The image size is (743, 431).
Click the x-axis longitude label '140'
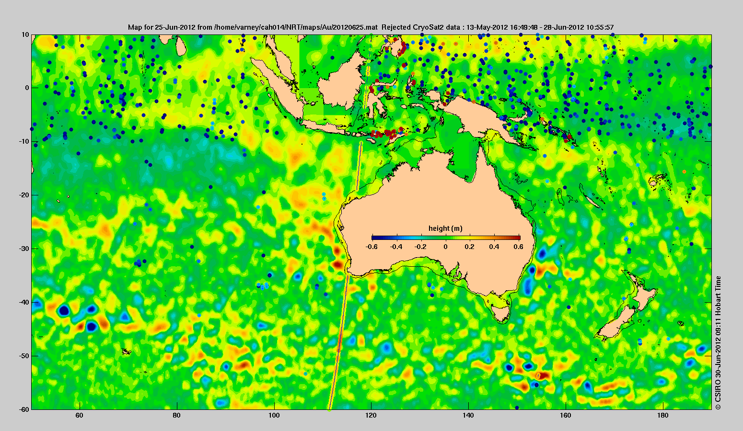click(468, 416)
